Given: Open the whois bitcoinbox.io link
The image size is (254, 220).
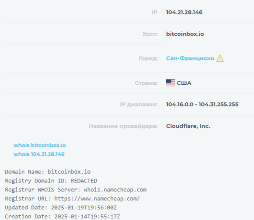Looking at the screenshot, I should click(40, 145).
